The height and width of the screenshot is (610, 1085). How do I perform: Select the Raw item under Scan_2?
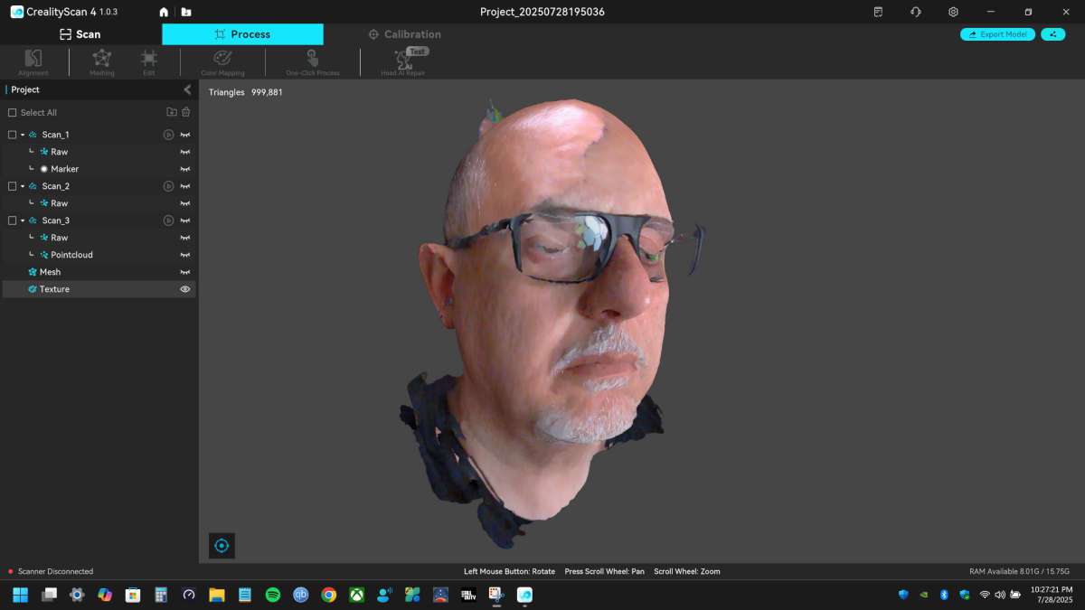[x=99, y=203]
